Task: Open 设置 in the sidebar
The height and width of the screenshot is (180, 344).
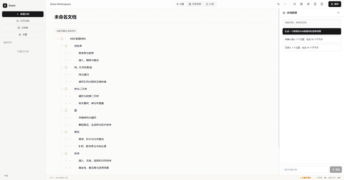Action: 23,34
